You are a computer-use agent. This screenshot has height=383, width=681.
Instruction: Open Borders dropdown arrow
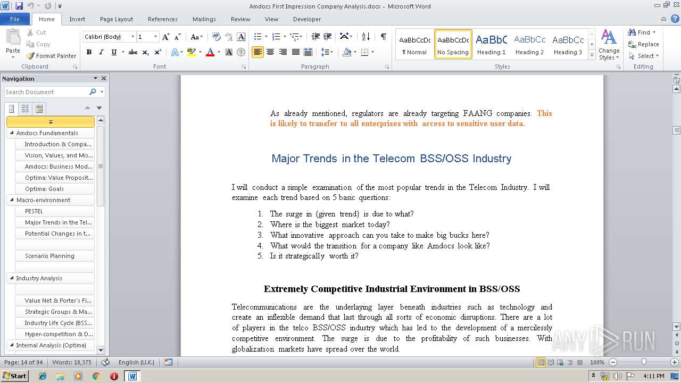(372, 52)
